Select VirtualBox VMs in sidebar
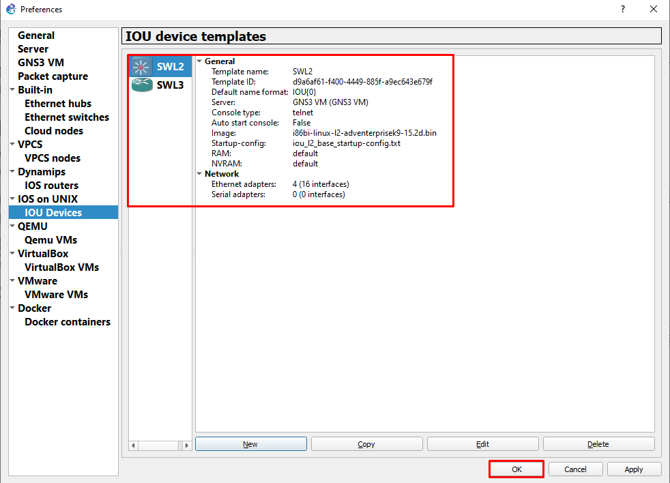The image size is (670, 483). pos(61,267)
